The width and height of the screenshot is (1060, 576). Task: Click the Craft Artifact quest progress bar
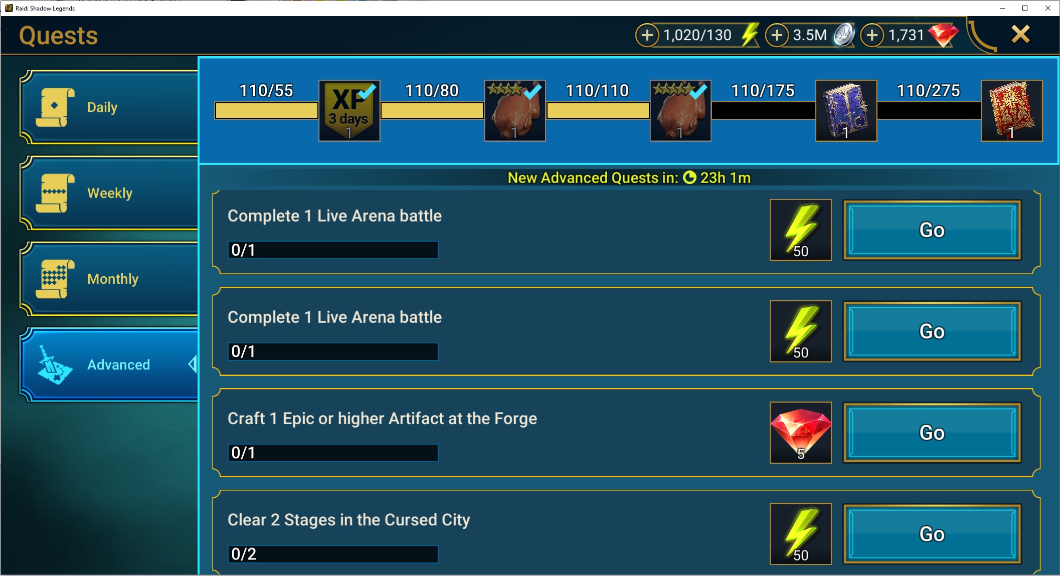tap(333, 453)
